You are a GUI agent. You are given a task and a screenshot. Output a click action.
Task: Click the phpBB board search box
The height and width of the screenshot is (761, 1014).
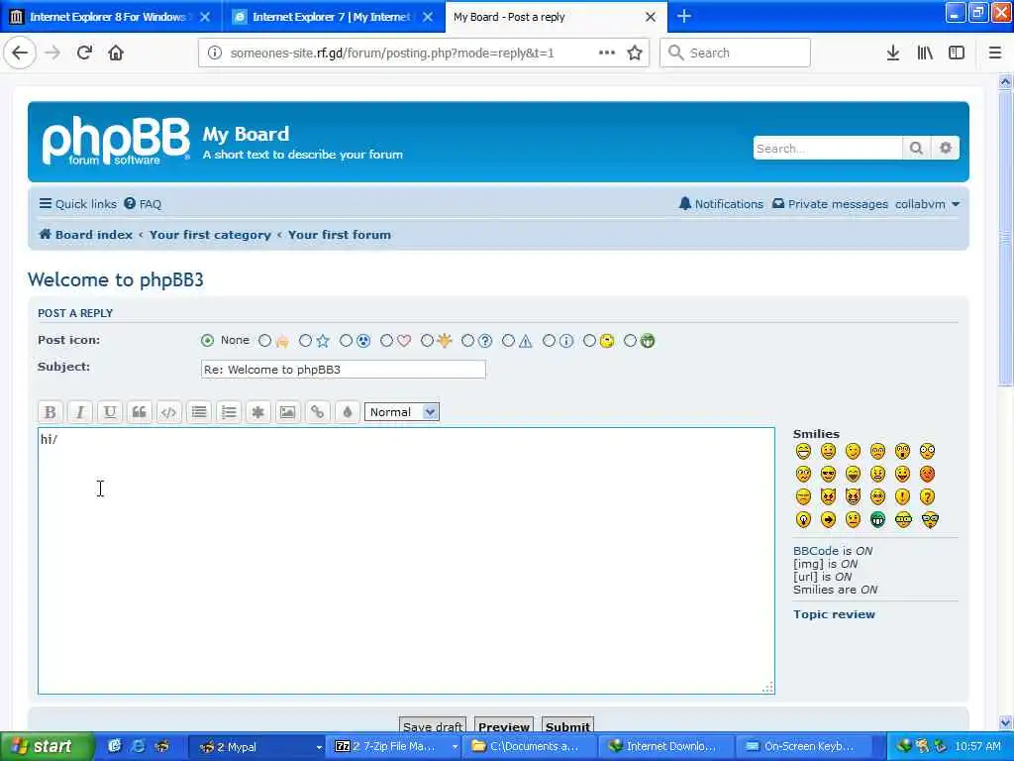(827, 149)
